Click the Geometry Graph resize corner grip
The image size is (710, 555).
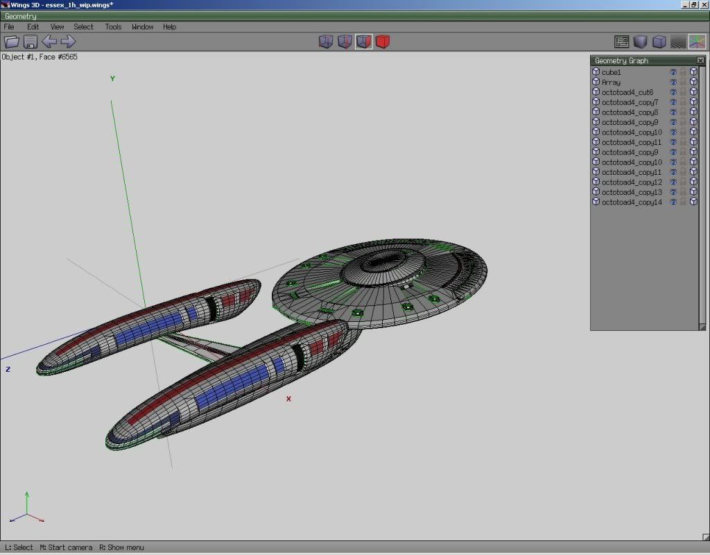[702, 327]
